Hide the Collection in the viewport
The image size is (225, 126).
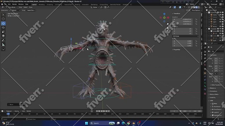coord(220,13)
